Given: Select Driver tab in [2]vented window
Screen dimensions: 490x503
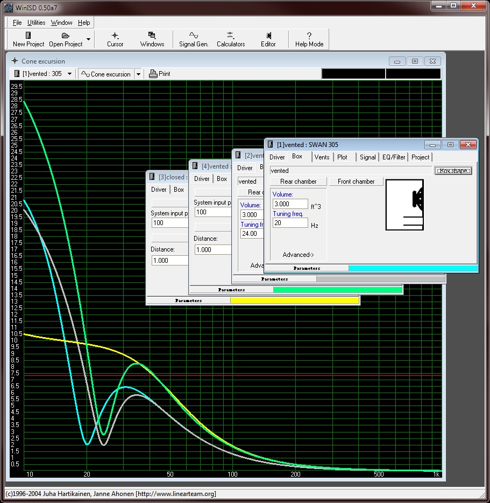Looking at the screenshot, I should (245, 168).
